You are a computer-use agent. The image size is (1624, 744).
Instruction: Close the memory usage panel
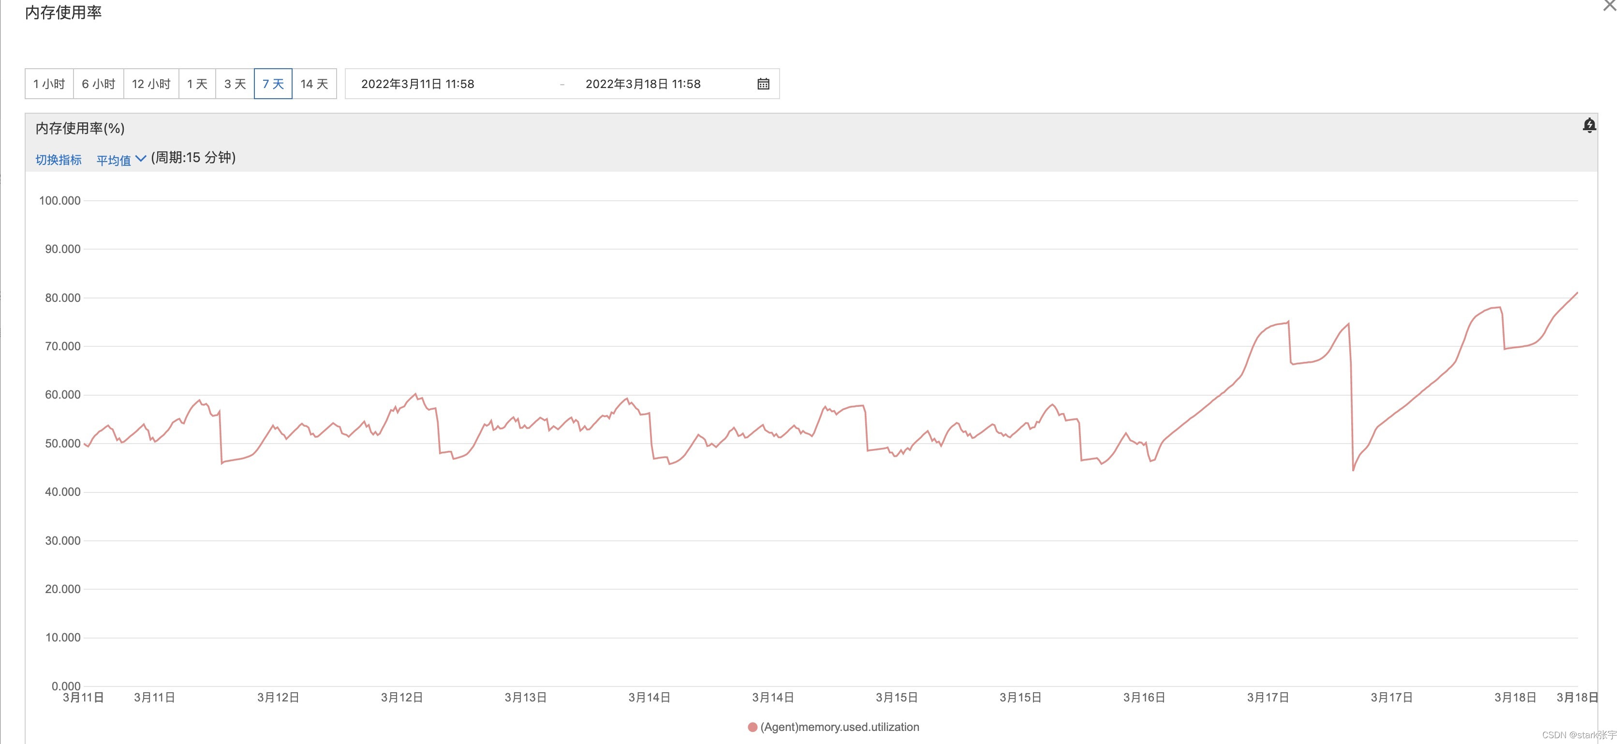(1609, 6)
